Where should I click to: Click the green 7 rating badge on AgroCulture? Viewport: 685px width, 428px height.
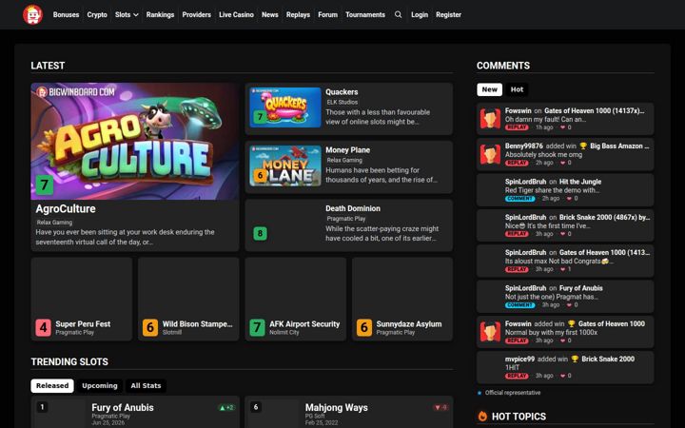point(44,185)
